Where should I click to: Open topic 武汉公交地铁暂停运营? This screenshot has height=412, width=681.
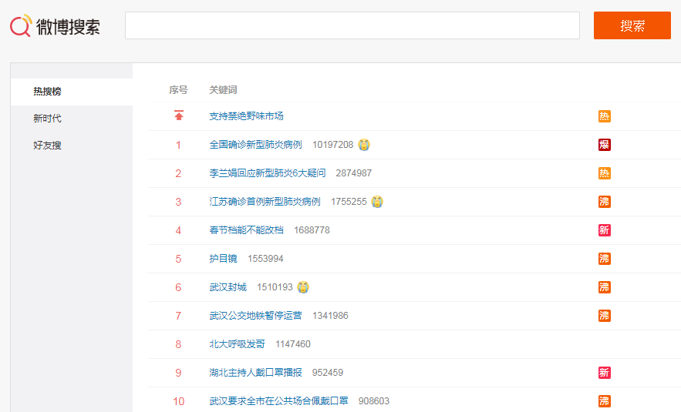pos(255,315)
